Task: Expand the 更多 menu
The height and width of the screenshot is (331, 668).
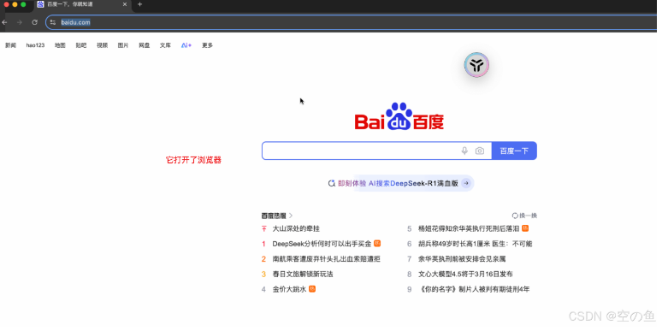Action: click(208, 45)
